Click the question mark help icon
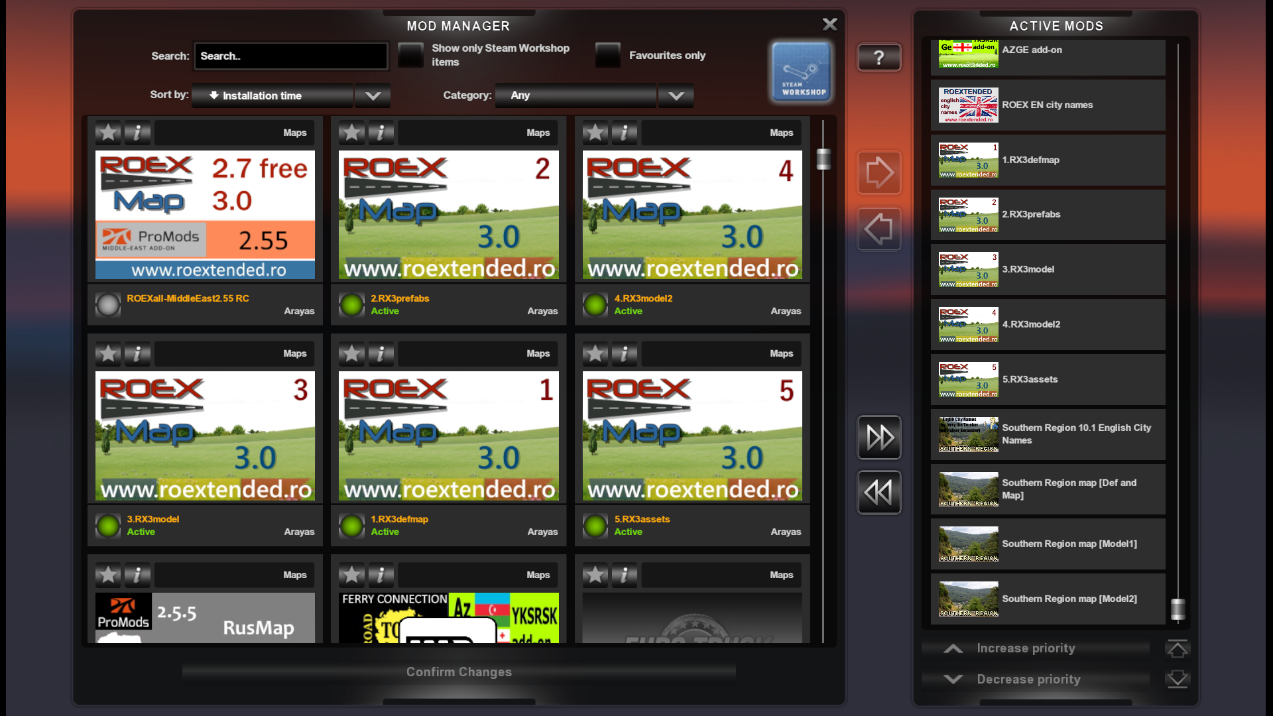Screen dimensions: 1273x716 tap(879, 58)
